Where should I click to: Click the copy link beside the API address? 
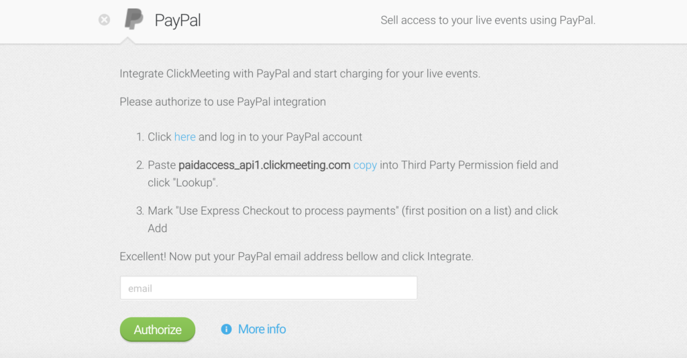pos(365,165)
